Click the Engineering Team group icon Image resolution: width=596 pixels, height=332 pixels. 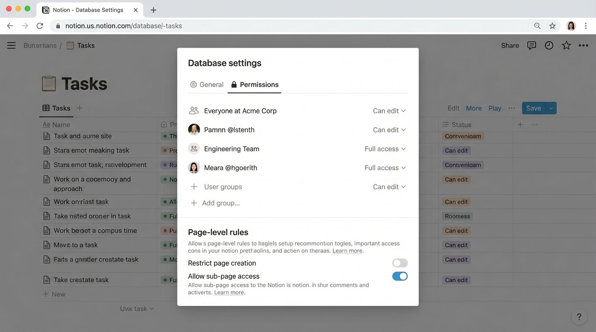tap(194, 149)
